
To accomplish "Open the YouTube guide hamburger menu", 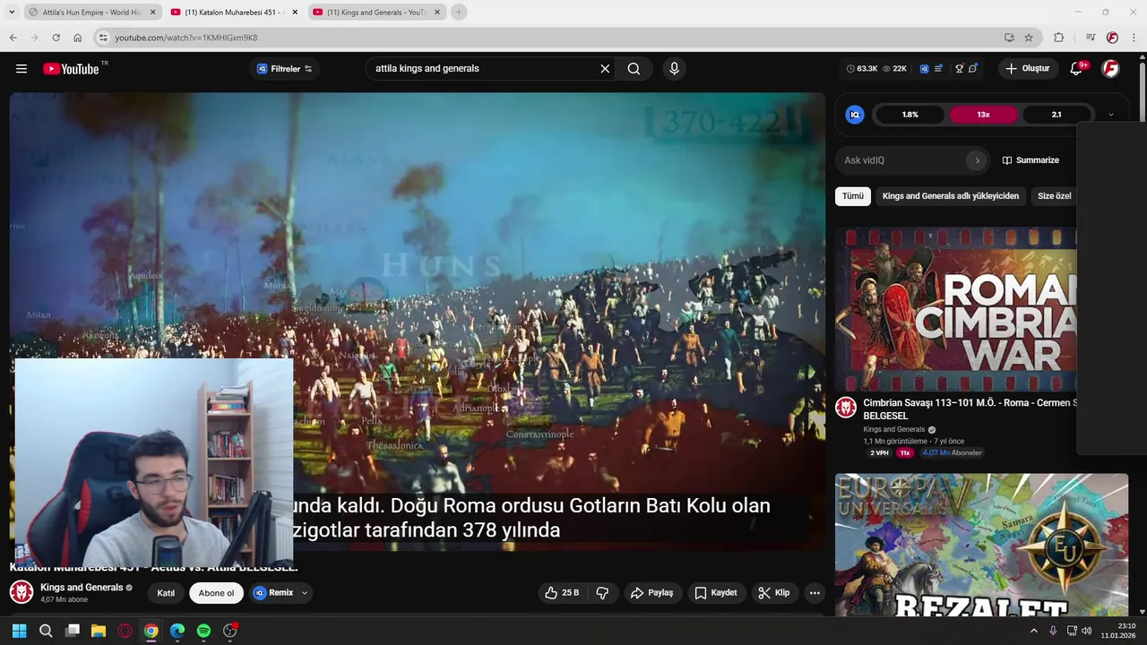I will pyautogui.click(x=22, y=69).
